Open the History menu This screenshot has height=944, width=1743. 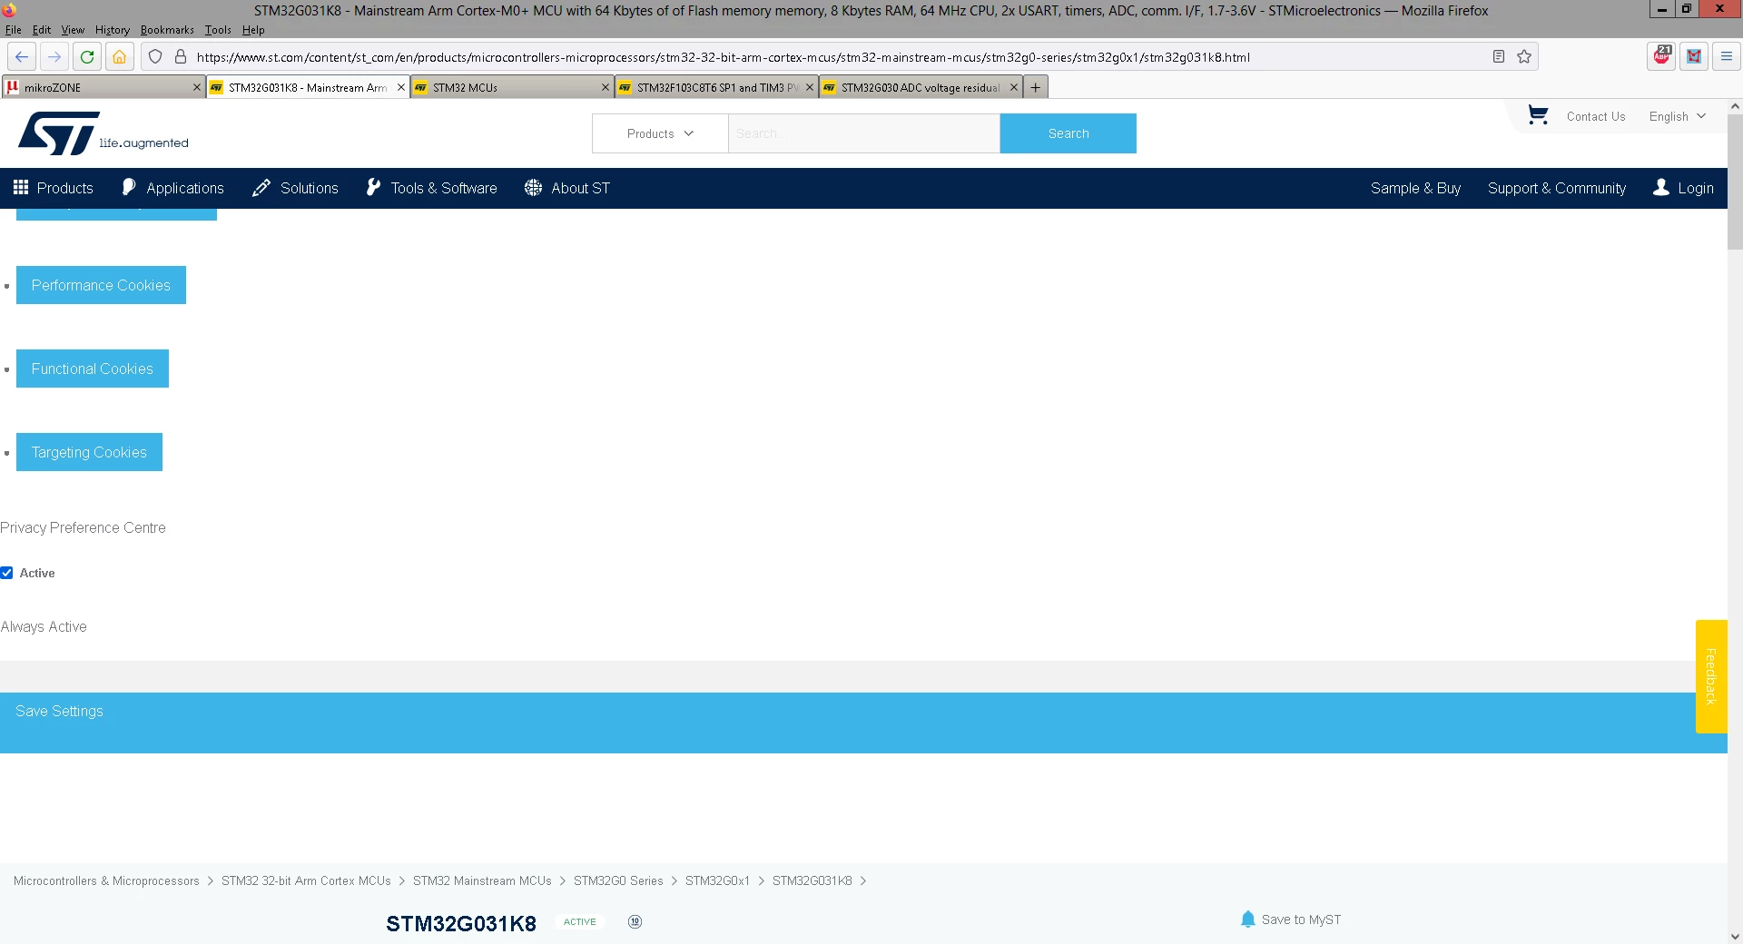click(113, 30)
